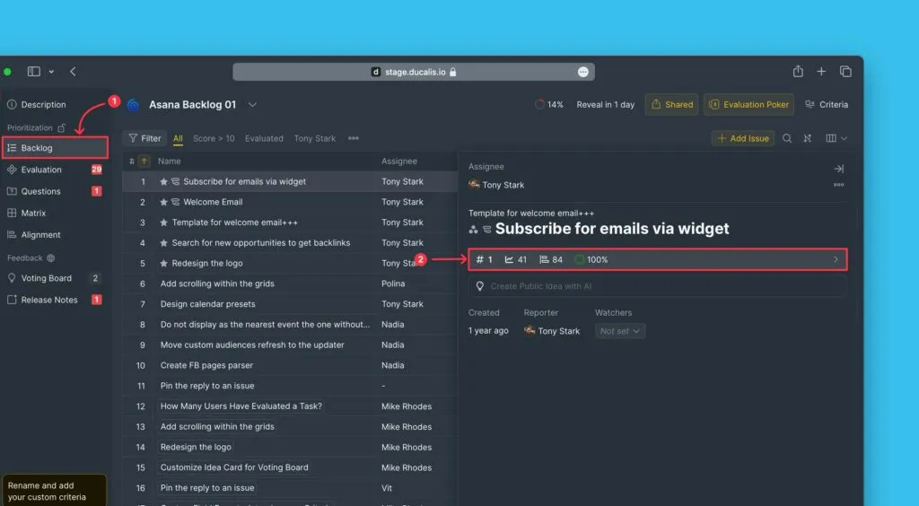The height and width of the screenshot is (506, 919).
Task: Open the Matrix view in sidebar
Action: click(x=33, y=213)
